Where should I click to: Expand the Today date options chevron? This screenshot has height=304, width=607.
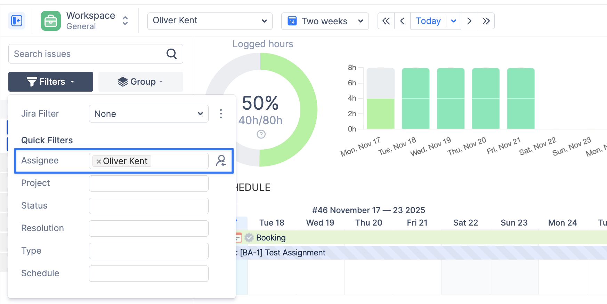(x=454, y=21)
